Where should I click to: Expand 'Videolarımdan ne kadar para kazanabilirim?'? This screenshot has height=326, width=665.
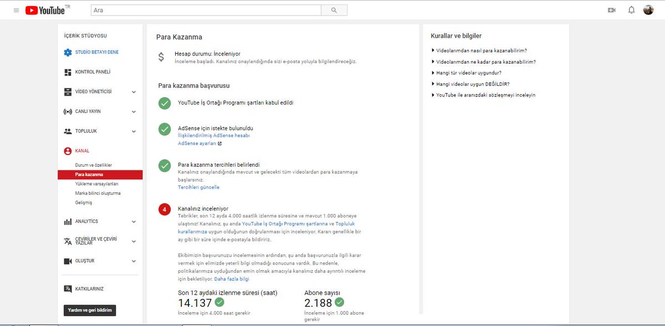483,62
